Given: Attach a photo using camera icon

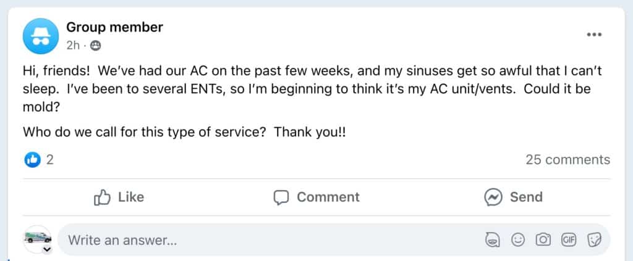Looking at the screenshot, I should (543, 240).
